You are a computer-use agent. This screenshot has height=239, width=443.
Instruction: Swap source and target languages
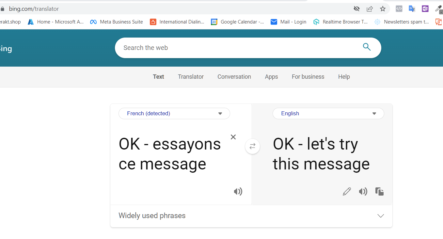[x=252, y=147]
